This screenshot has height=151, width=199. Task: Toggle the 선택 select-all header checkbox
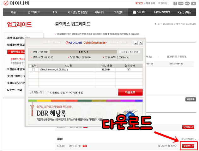(30, 66)
